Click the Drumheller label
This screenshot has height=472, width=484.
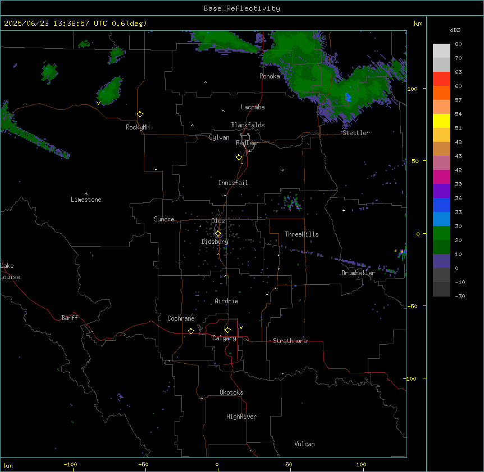point(358,273)
